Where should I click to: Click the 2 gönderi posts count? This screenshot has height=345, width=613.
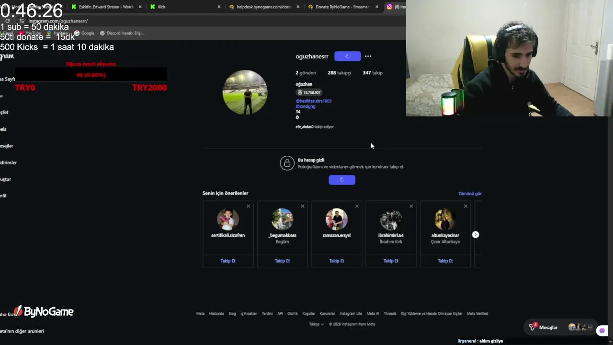click(x=306, y=73)
